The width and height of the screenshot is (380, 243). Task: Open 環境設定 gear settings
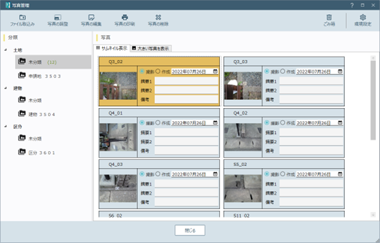pos(363,20)
